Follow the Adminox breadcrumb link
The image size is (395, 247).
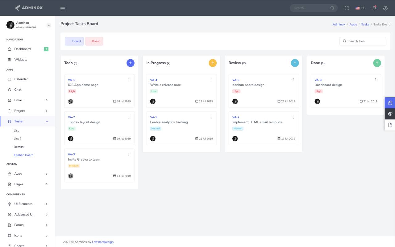(339, 24)
